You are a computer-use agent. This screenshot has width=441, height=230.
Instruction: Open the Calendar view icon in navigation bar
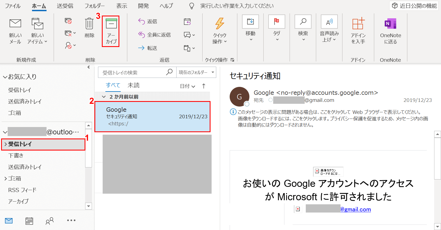[x=29, y=221]
